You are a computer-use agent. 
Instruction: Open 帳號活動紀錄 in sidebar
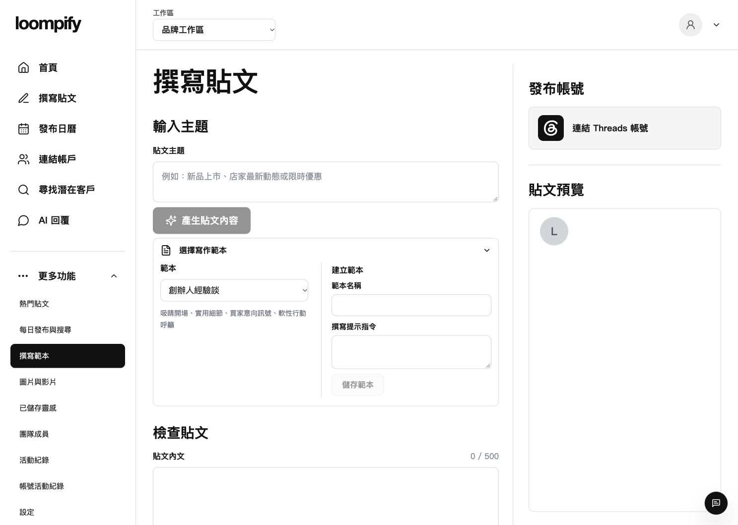[x=67, y=486]
